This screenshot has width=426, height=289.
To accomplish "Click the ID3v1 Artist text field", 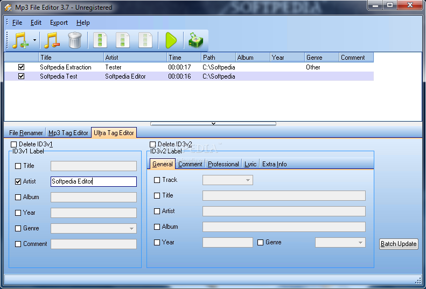I will [x=94, y=181].
